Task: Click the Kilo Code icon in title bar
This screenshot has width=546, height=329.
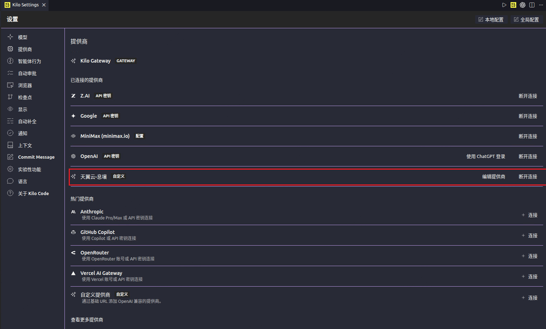Action: point(513,5)
